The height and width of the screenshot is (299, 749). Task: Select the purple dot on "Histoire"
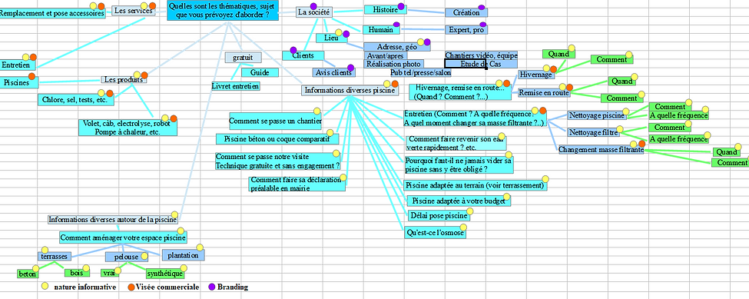pyautogui.click(x=401, y=6)
